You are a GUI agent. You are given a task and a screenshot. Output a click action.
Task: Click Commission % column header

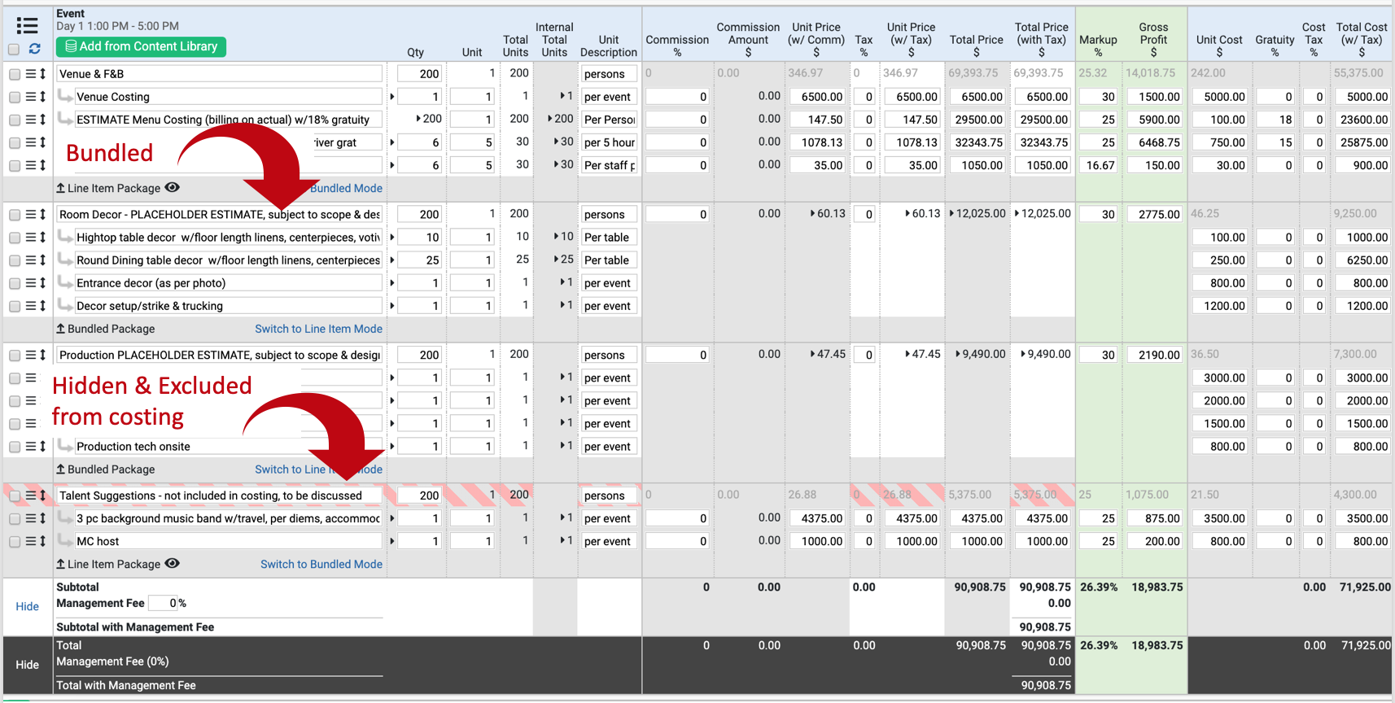coord(677,46)
